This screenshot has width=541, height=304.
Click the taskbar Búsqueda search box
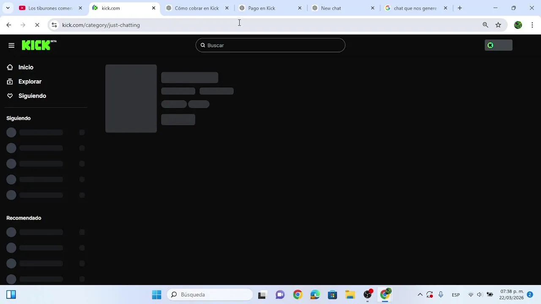pos(210,295)
